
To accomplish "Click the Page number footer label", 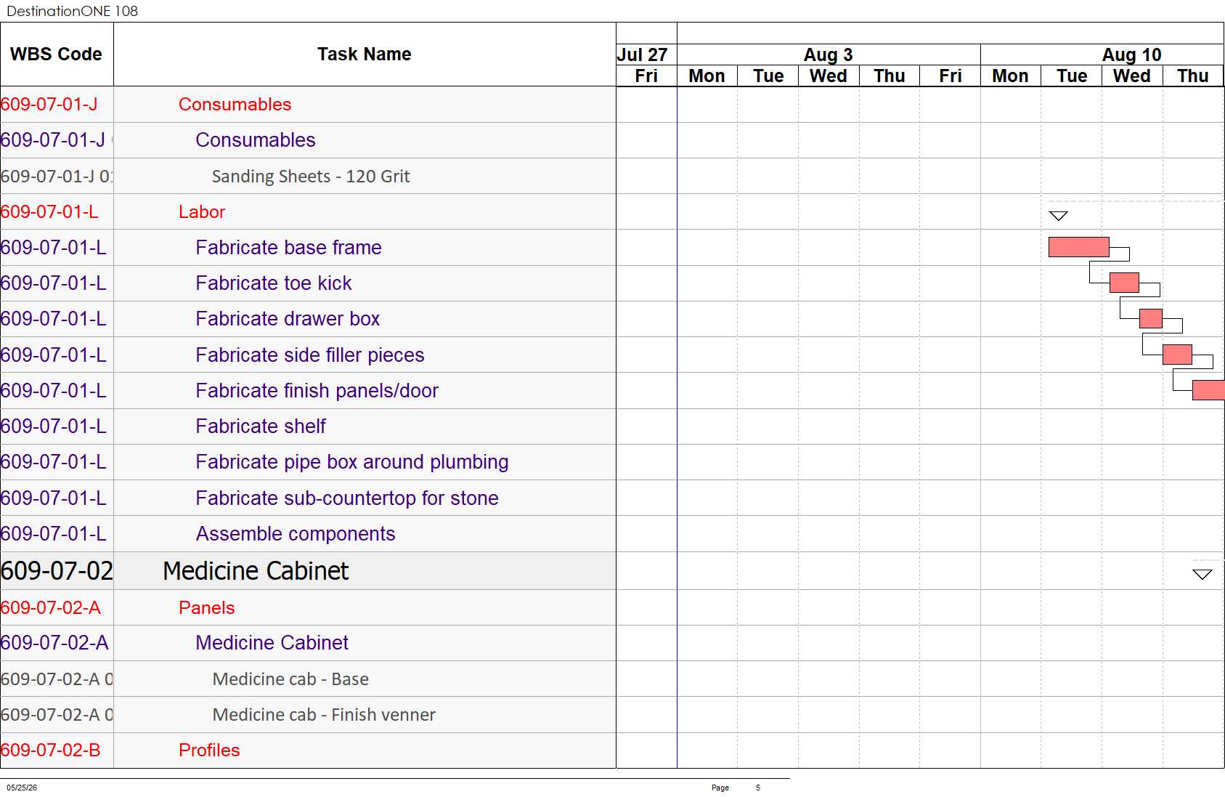I will tap(720, 788).
